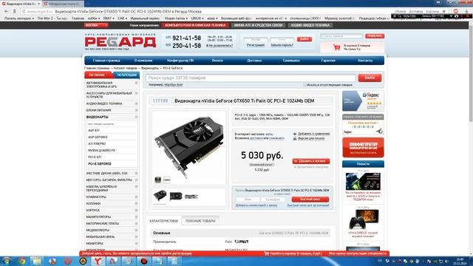Image resolution: width=473 pixels, height=266 pixels.
Task: Open "Контакты" menu item
Action: tap(365, 61)
